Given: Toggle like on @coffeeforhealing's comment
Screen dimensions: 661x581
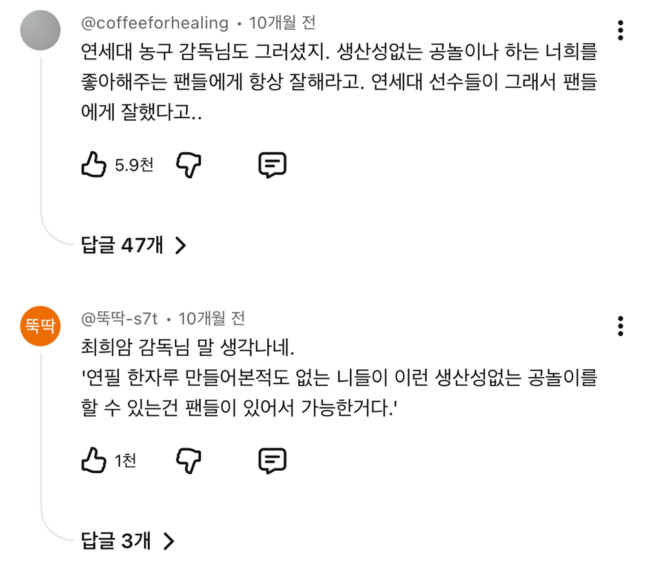Looking at the screenshot, I should pyautogui.click(x=93, y=164).
